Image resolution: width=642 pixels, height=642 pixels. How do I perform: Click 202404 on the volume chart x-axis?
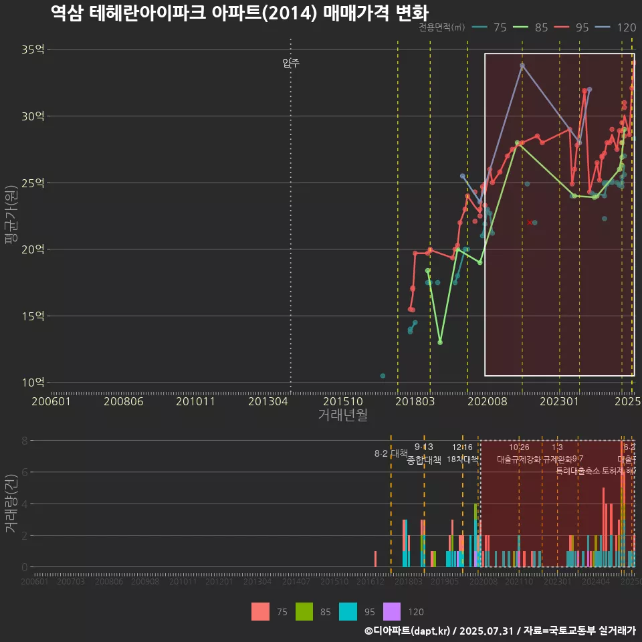click(596, 582)
